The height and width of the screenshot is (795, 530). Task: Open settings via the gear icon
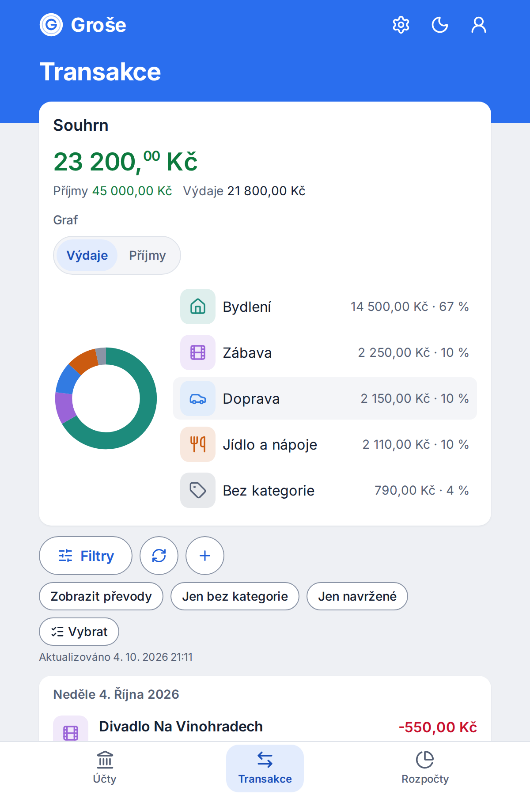coord(401,25)
